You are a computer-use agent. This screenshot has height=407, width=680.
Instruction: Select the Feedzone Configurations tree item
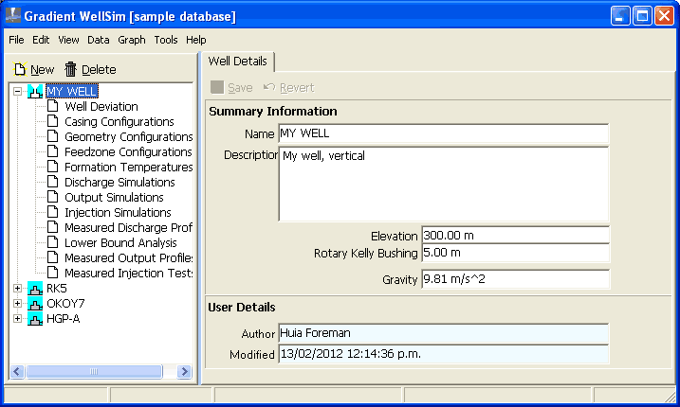(128, 152)
